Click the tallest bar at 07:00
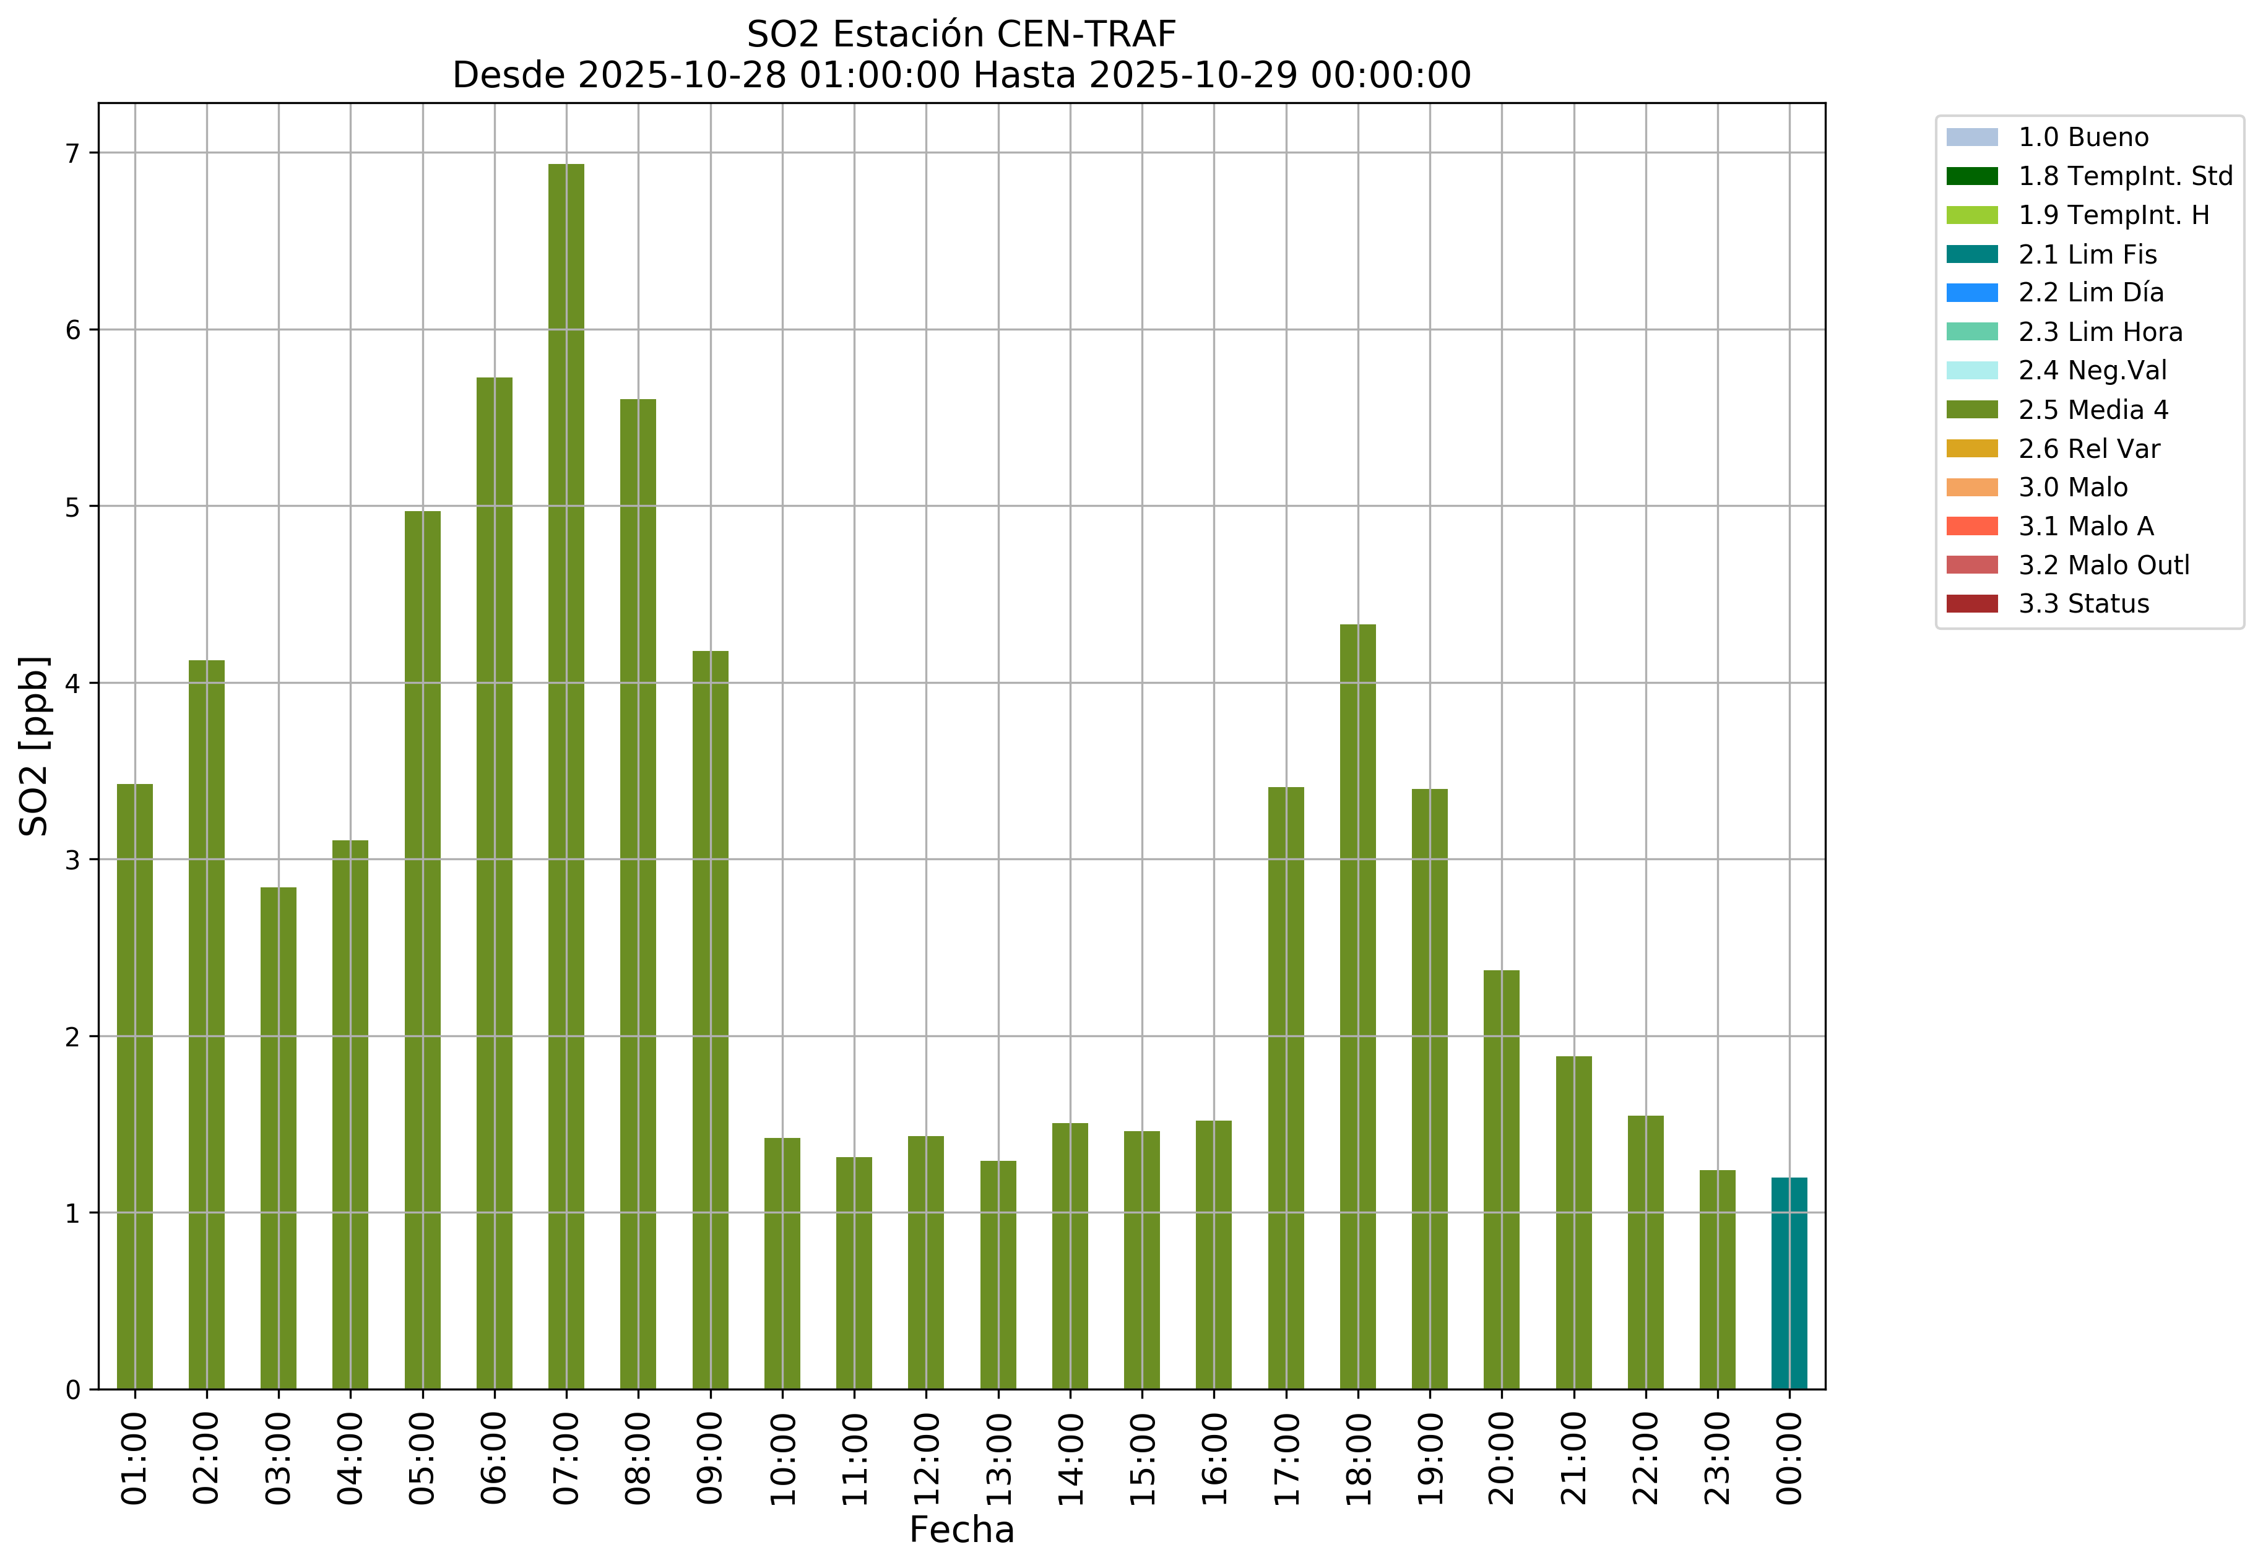 566,776
